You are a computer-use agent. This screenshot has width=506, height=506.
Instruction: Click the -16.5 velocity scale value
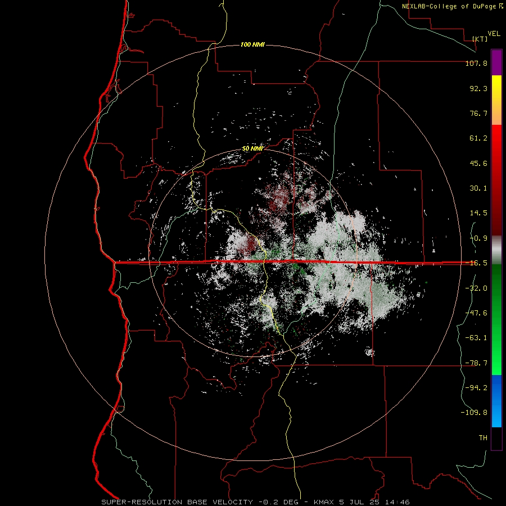point(476,263)
